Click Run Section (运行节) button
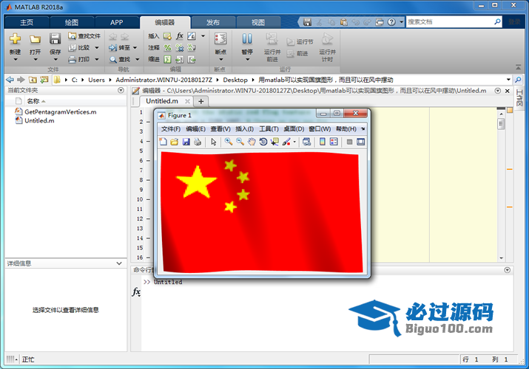This screenshot has width=529, height=369. pos(300,42)
